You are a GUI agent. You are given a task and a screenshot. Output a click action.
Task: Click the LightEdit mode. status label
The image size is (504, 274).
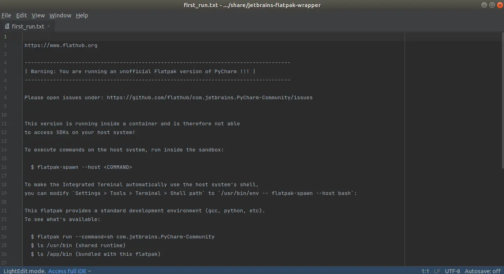[x=25, y=271]
